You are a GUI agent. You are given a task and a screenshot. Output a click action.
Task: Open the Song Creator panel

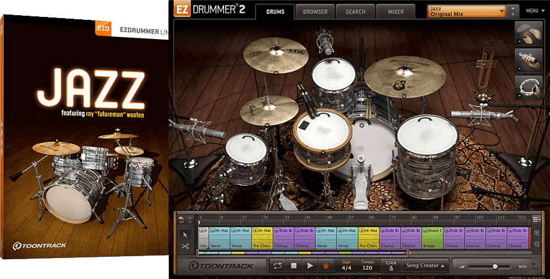point(425,266)
